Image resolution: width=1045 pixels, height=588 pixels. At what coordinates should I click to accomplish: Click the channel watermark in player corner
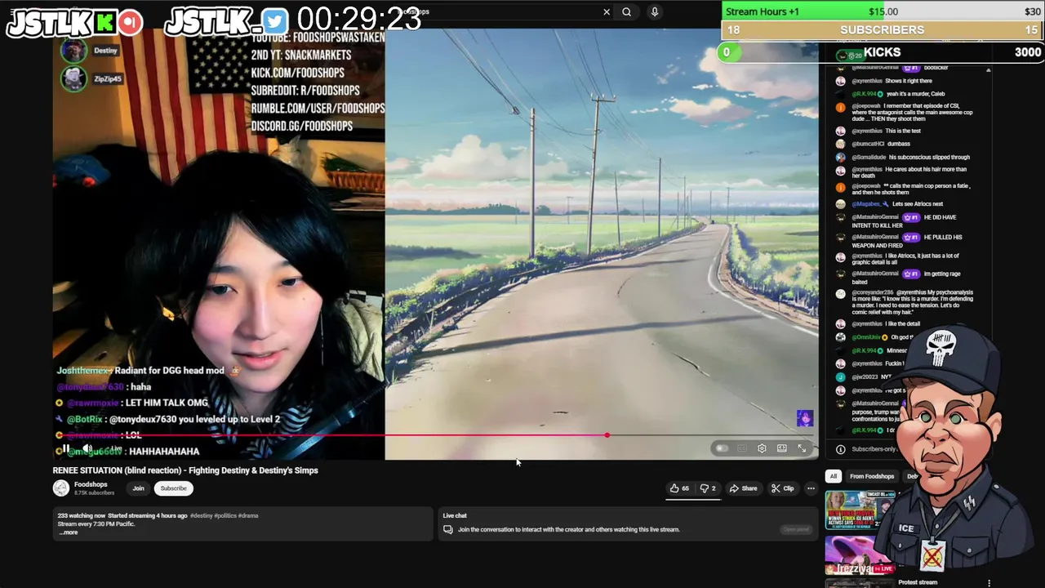[805, 419]
